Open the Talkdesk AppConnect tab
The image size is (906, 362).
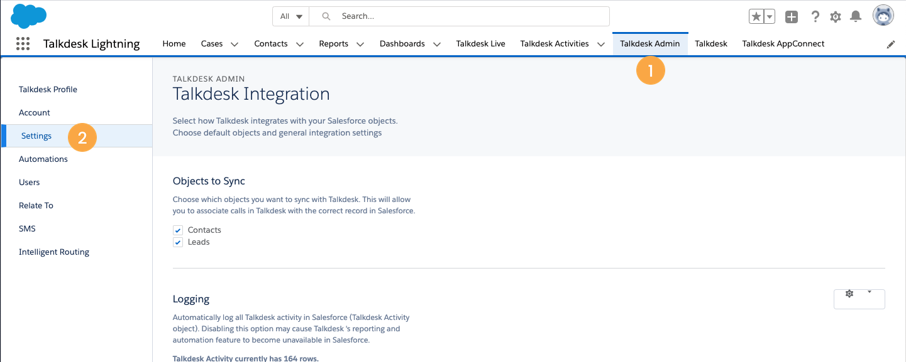pos(783,44)
